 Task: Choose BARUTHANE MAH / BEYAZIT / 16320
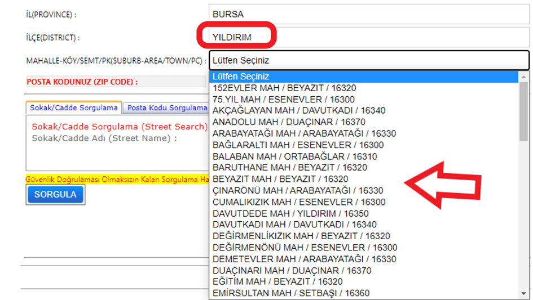[289, 168]
